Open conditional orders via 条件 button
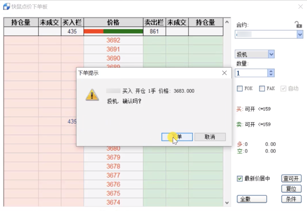This screenshot has height=211, width=307. coord(291,199)
